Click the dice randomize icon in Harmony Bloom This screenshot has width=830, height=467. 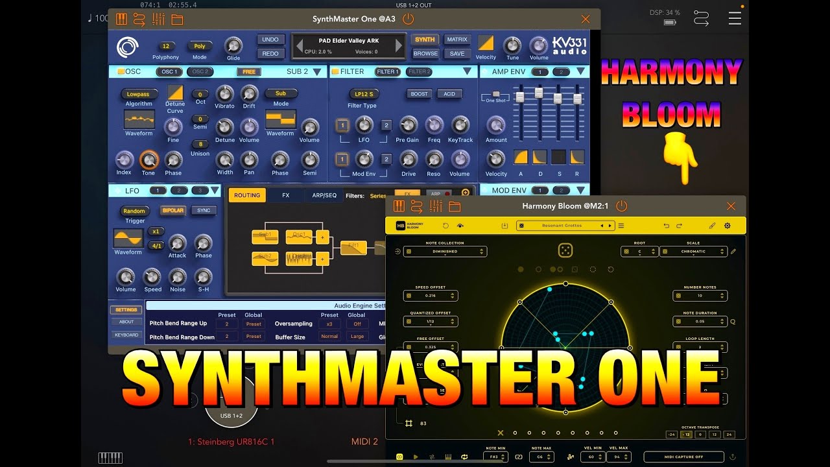coord(565,250)
